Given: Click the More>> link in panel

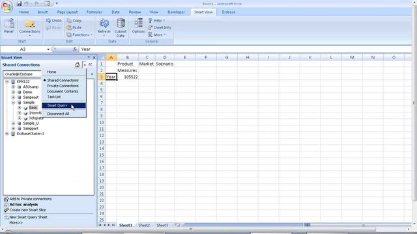Looking at the screenshot, I should [16, 222].
